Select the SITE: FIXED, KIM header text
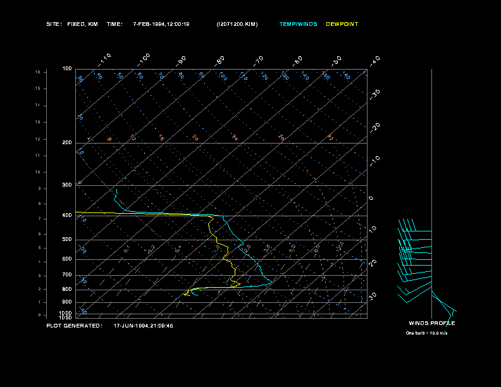 [x=72, y=24]
